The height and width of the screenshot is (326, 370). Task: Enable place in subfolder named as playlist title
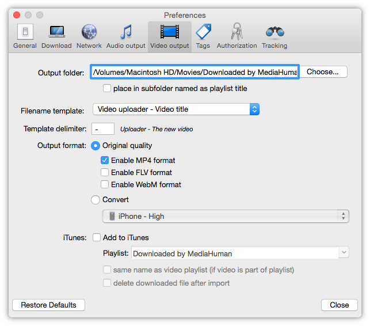[107, 88]
